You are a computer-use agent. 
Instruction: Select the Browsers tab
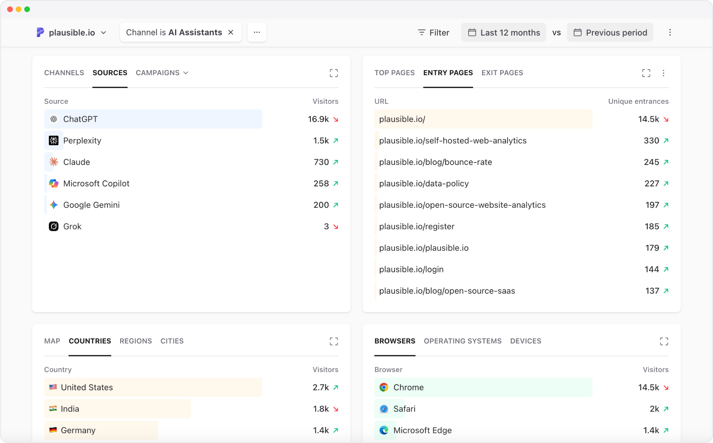tap(395, 341)
